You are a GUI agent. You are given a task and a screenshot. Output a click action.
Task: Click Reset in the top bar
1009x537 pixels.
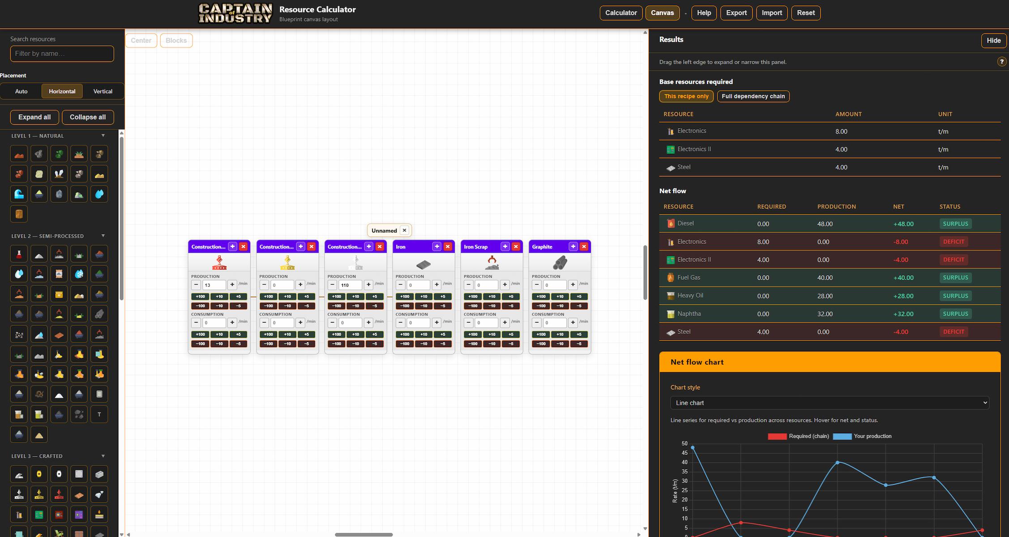[x=806, y=13]
